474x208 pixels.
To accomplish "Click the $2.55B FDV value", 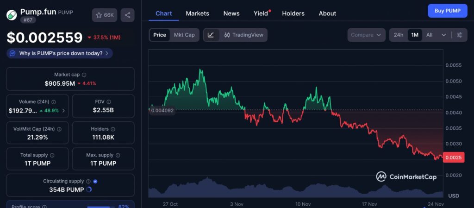I will tap(103, 110).
